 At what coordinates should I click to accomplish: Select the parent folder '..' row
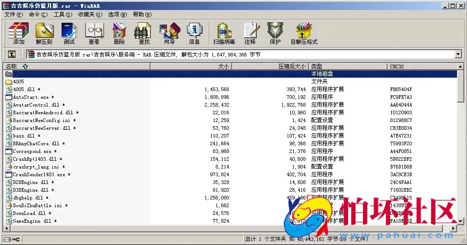click(230, 74)
